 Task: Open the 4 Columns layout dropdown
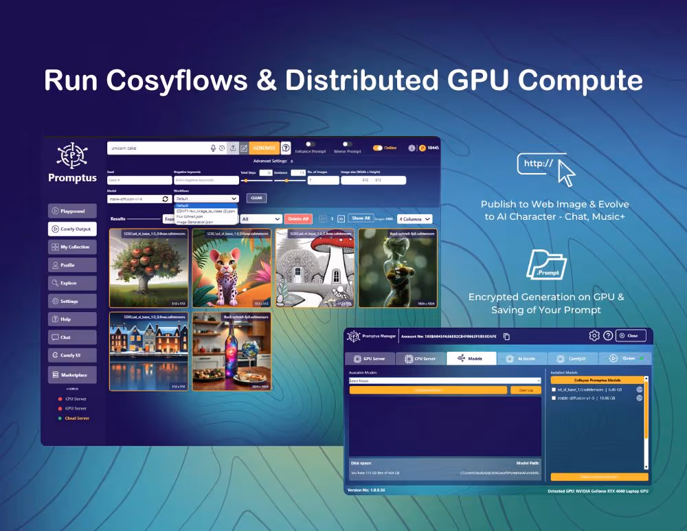(x=414, y=219)
